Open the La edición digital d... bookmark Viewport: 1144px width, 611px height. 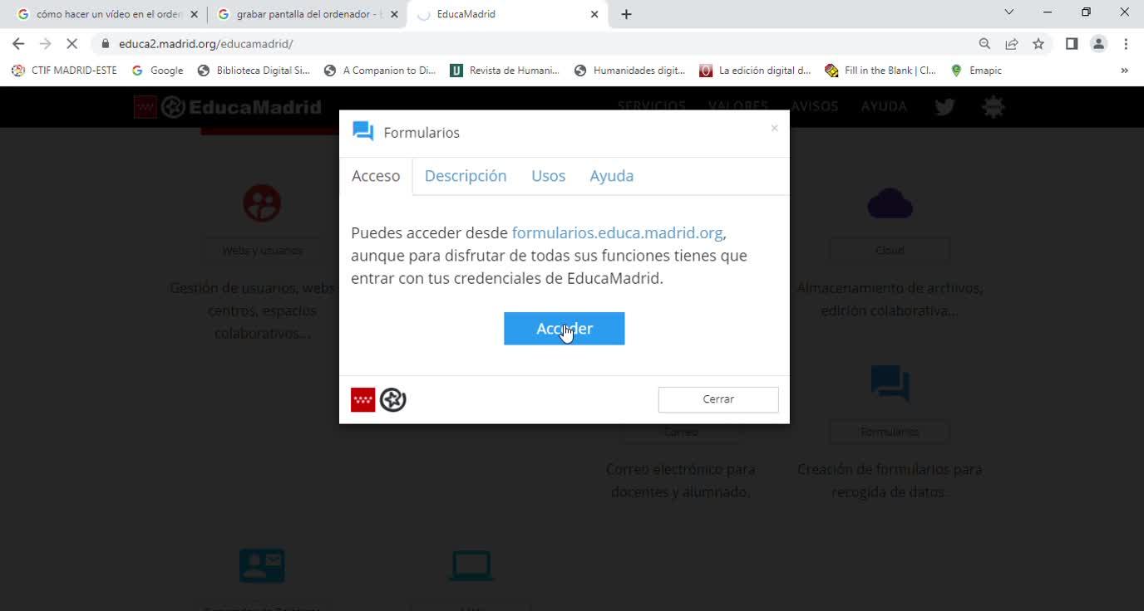[x=756, y=71]
